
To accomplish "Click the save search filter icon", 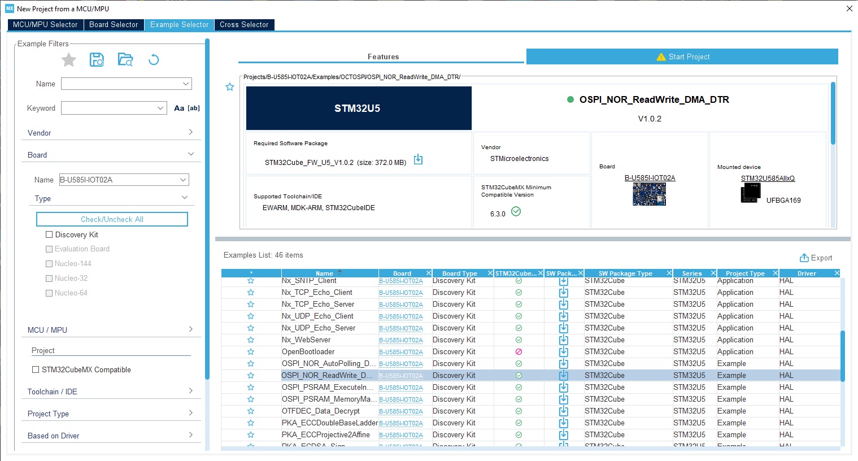I will pyautogui.click(x=97, y=60).
